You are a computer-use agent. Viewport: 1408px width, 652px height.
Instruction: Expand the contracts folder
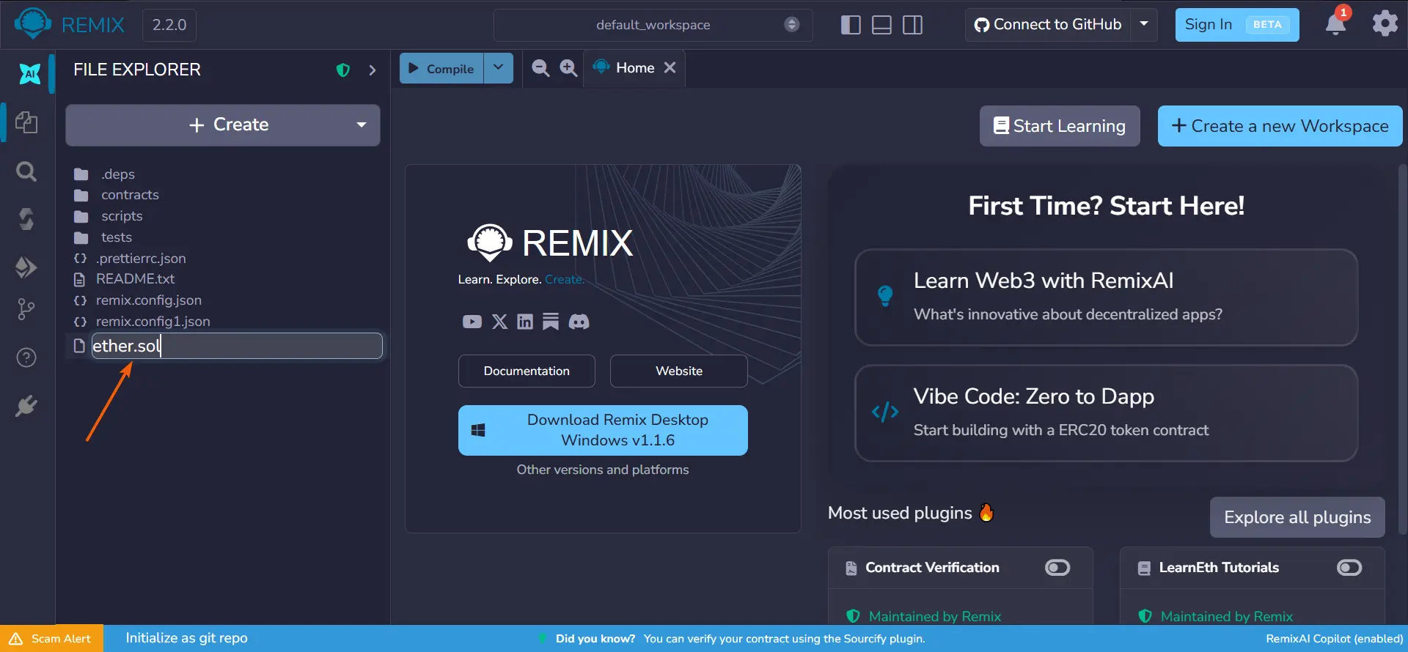[130, 195]
